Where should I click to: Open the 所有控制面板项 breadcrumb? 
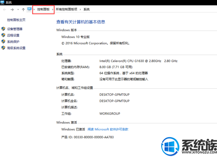coord(67,9)
